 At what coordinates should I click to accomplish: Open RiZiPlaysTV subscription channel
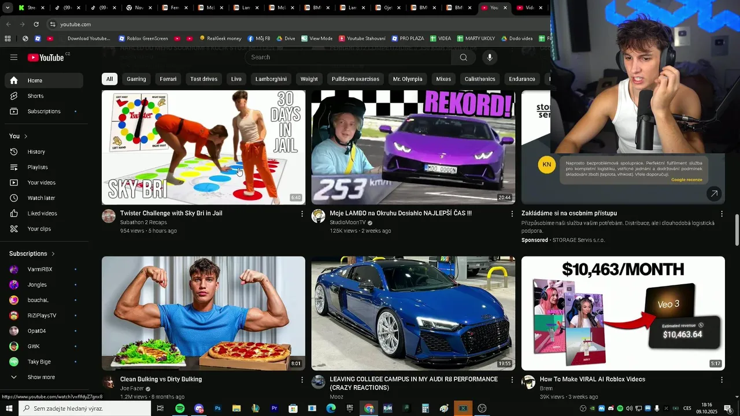pyautogui.click(x=44, y=315)
